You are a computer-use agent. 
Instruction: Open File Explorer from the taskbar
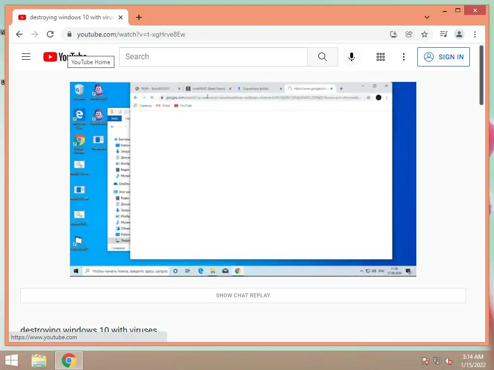click(39, 360)
